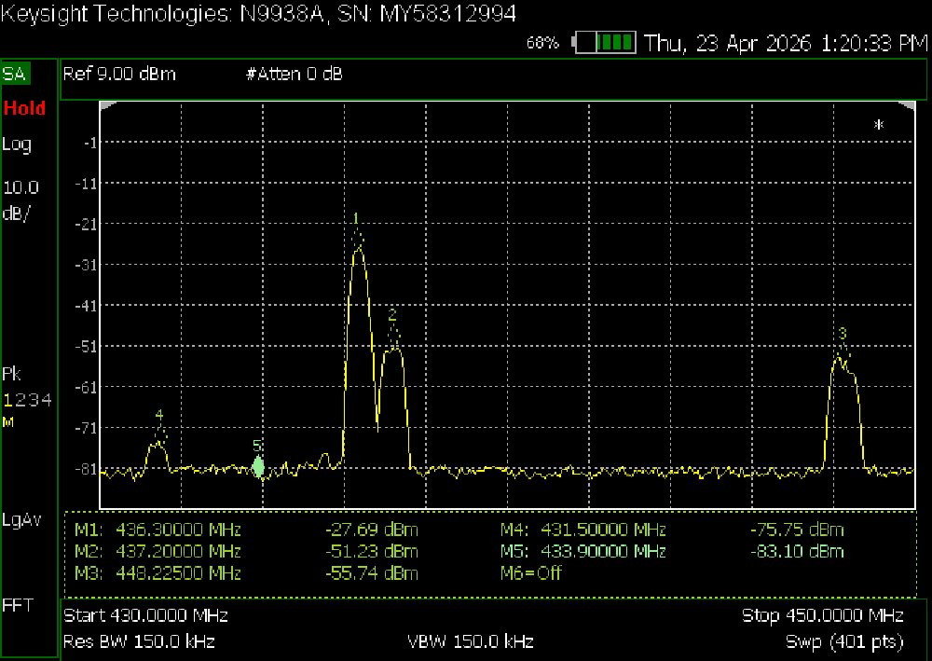The width and height of the screenshot is (932, 661).
Task: Click the Start 430.0000 MHz field
Action: (145, 615)
